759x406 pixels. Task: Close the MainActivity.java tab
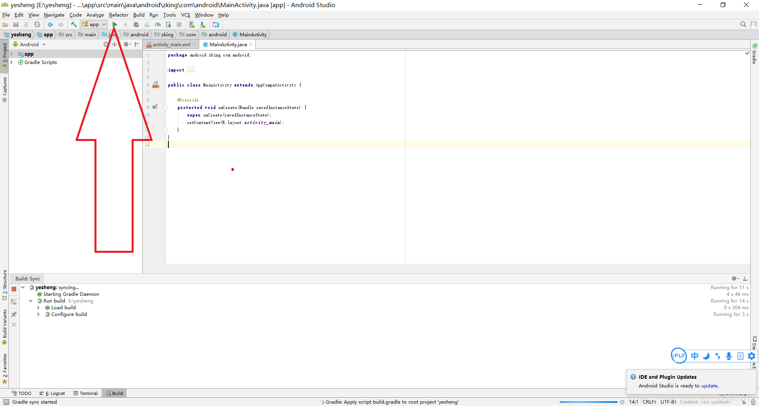point(251,45)
